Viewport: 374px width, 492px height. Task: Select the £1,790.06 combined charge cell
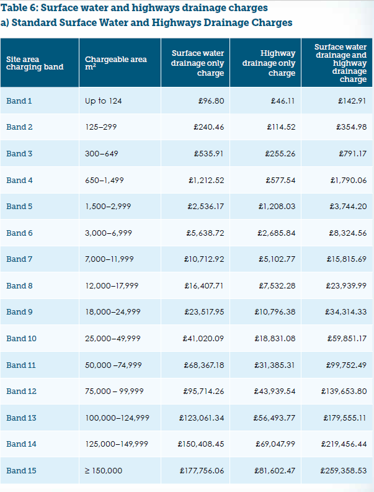[x=349, y=181]
